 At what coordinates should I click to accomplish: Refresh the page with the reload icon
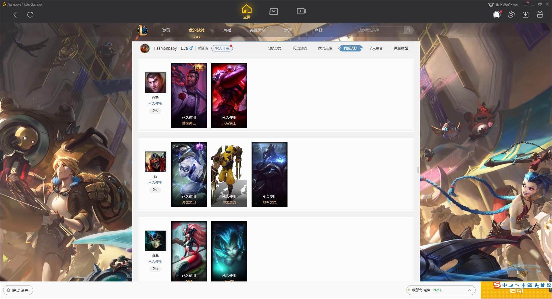tap(30, 15)
